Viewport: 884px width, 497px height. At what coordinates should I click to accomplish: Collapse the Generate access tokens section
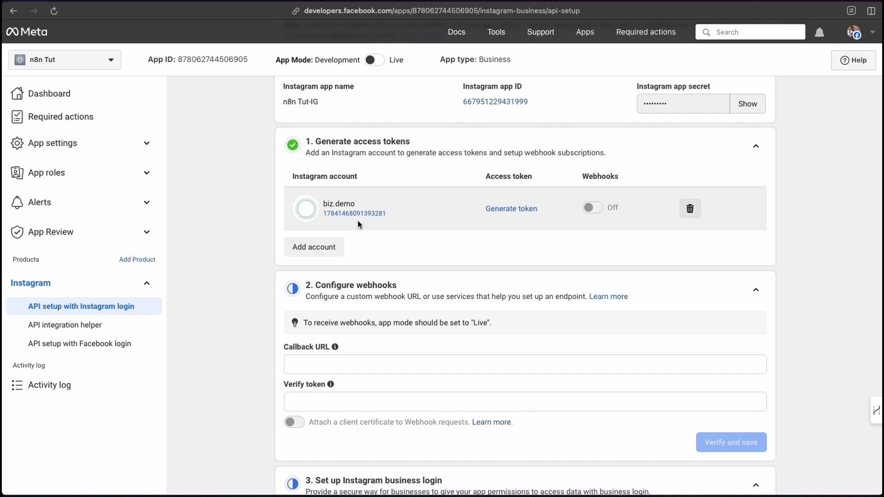tap(756, 146)
